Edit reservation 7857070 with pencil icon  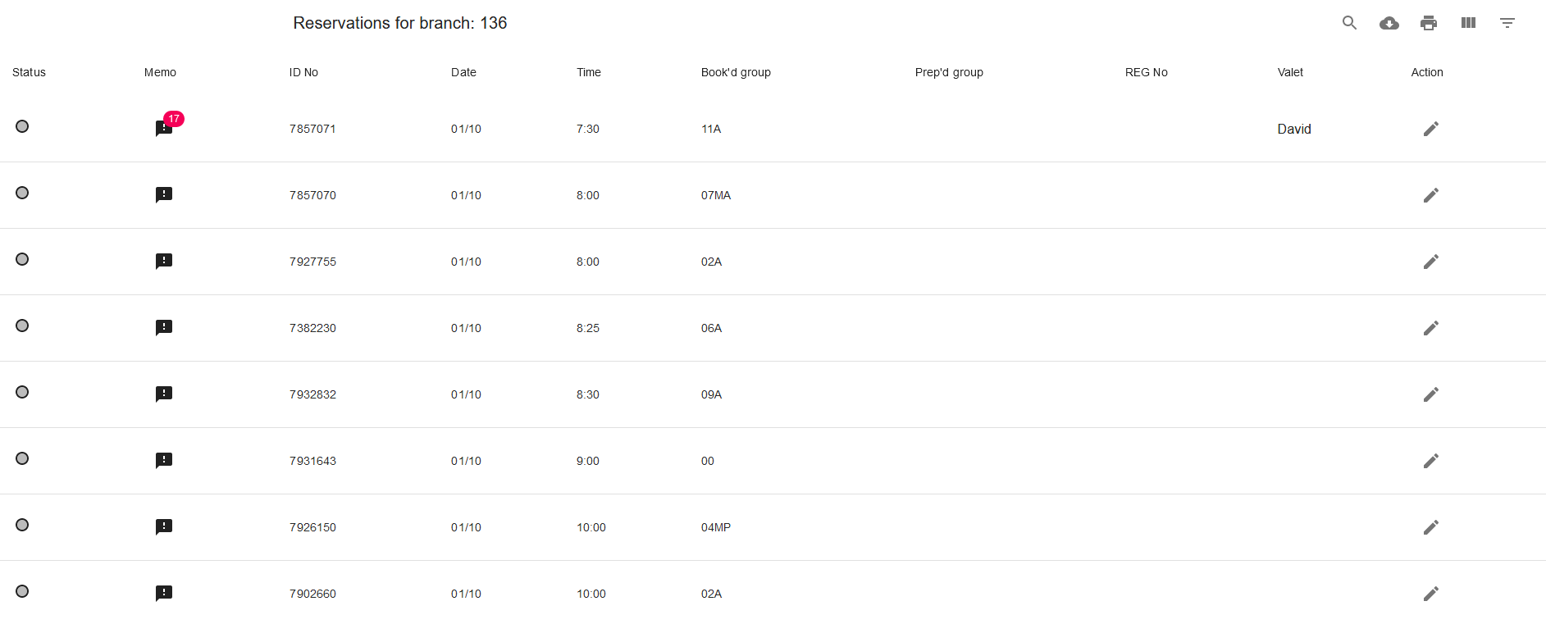coord(1430,195)
